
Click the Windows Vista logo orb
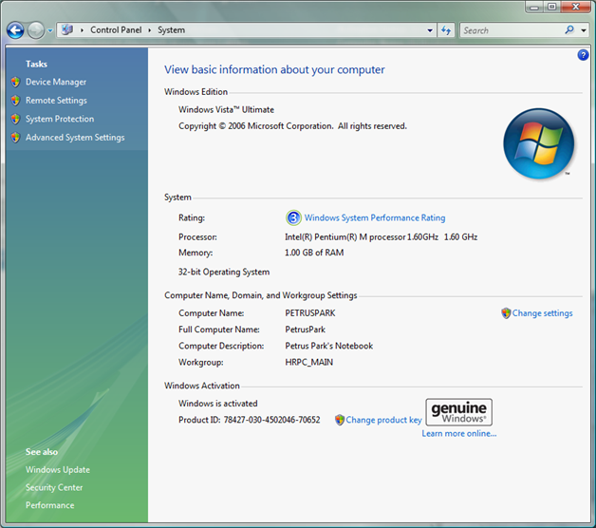pyautogui.click(x=539, y=143)
